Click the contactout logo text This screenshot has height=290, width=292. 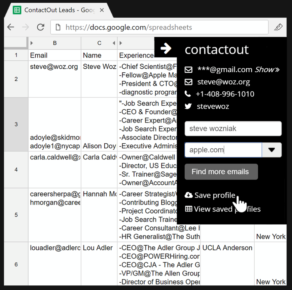tap(217, 50)
